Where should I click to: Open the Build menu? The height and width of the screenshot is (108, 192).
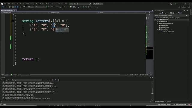[x=27, y=4]
